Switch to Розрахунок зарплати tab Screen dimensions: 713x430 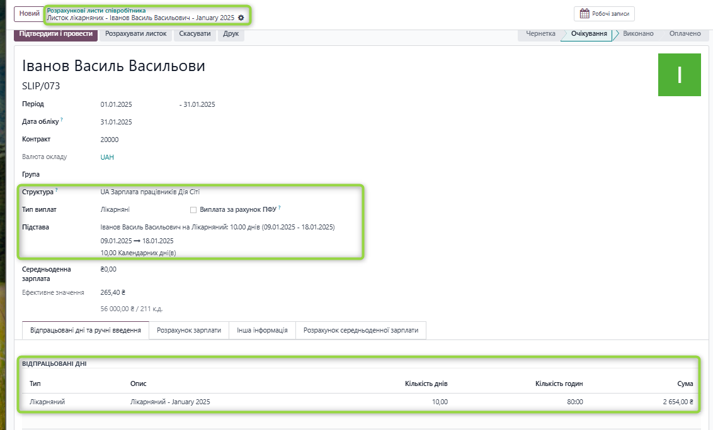(189, 330)
